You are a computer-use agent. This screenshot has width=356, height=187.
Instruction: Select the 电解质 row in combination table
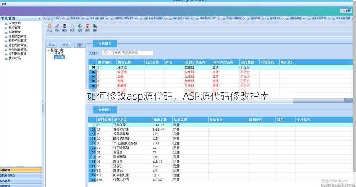(x=220, y=85)
